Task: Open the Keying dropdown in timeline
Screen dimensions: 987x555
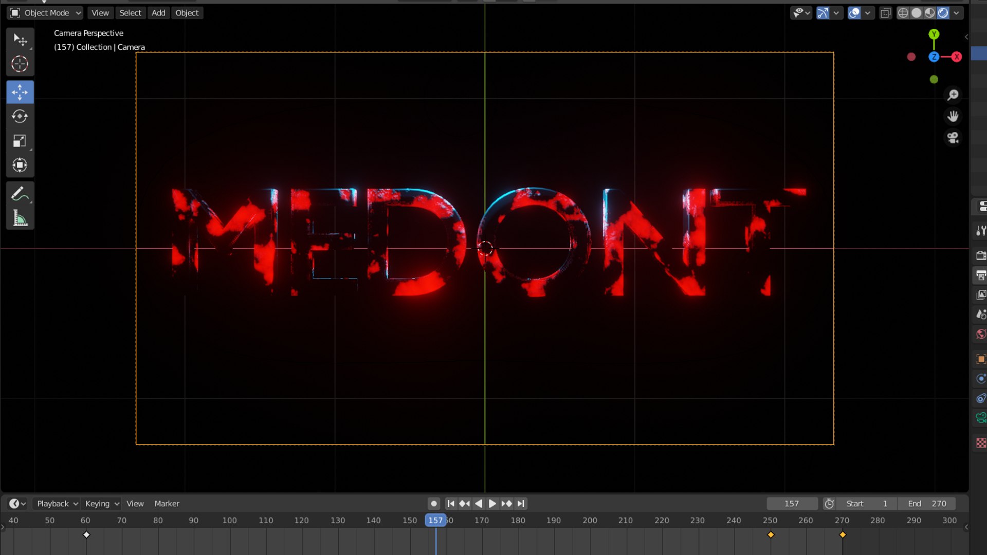Action: tap(102, 504)
